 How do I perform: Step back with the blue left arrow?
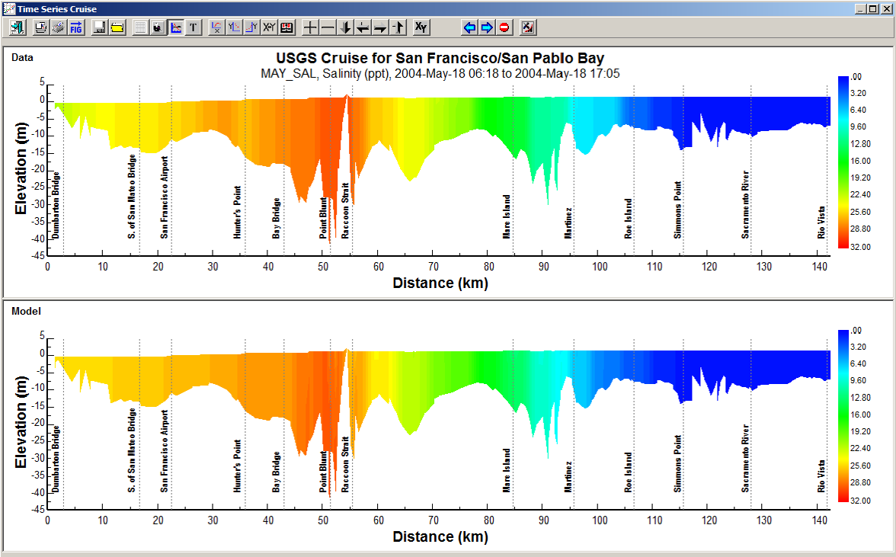point(469,27)
